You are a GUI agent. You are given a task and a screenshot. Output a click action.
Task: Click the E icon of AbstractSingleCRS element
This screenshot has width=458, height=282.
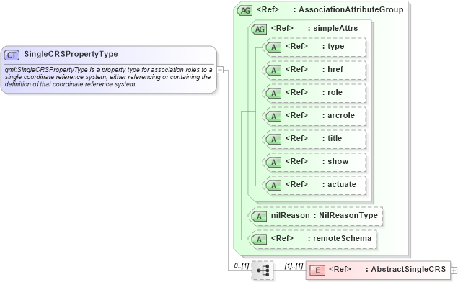pyautogui.click(x=317, y=270)
